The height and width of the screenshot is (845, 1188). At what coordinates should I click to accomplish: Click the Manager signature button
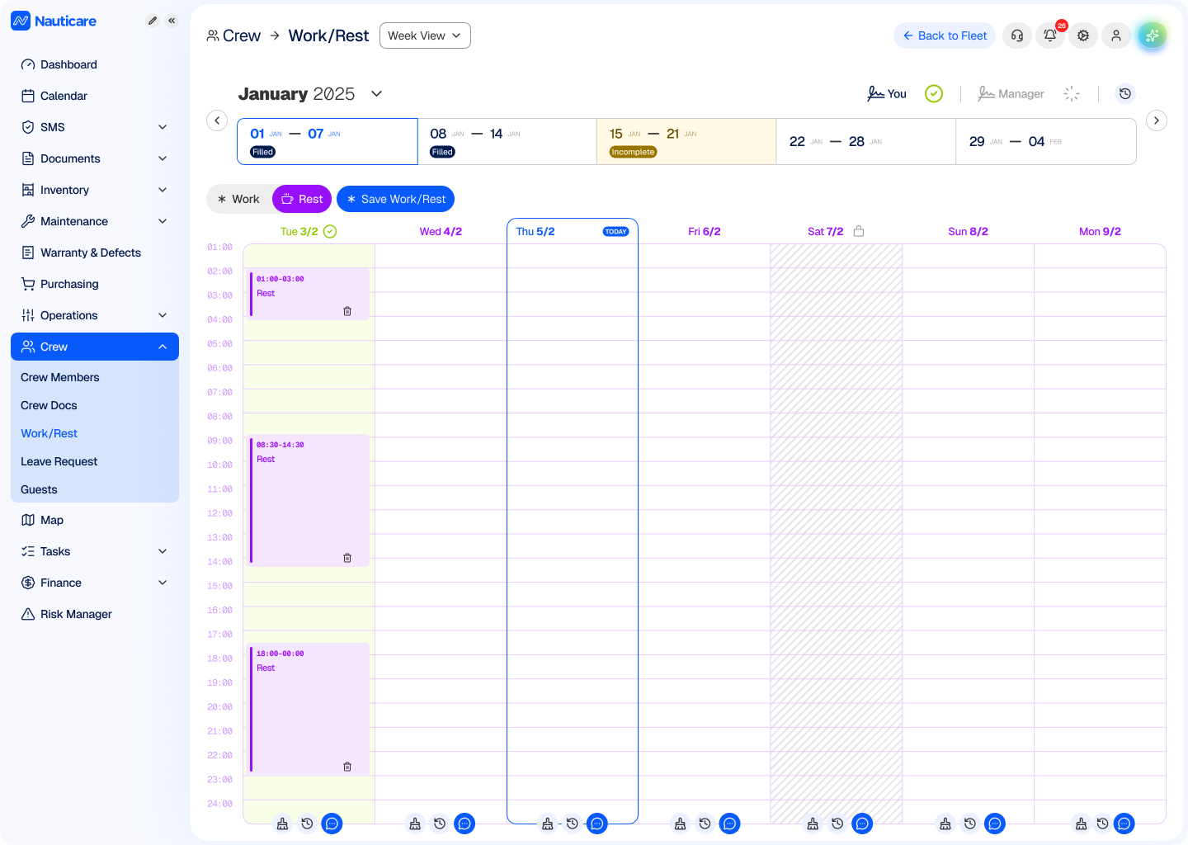coord(1011,94)
